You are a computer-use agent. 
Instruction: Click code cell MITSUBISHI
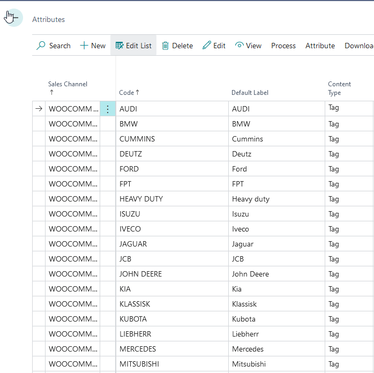[172, 364]
